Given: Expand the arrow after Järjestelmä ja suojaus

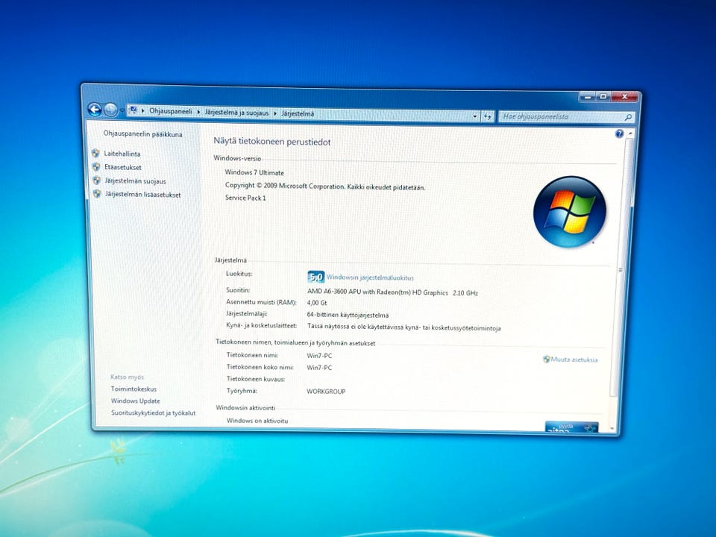Looking at the screenshot, I should (x=275, y=113).
